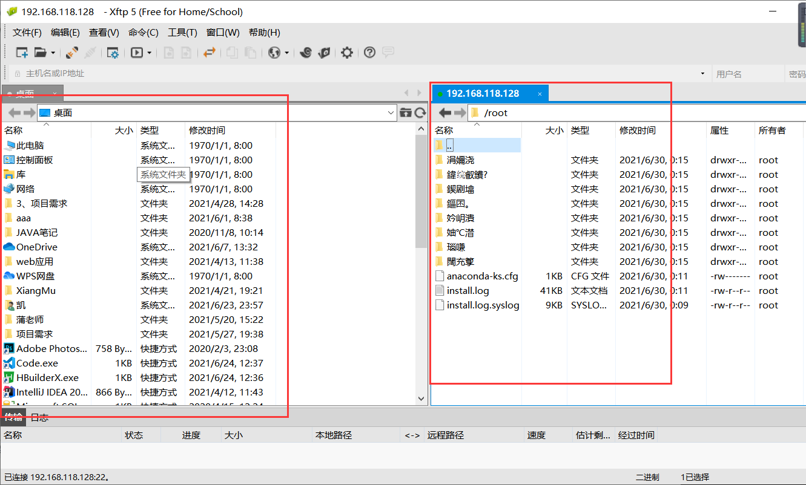Click the greyed speech bubble icon
806x485 pixels.
tap(388, 53)
